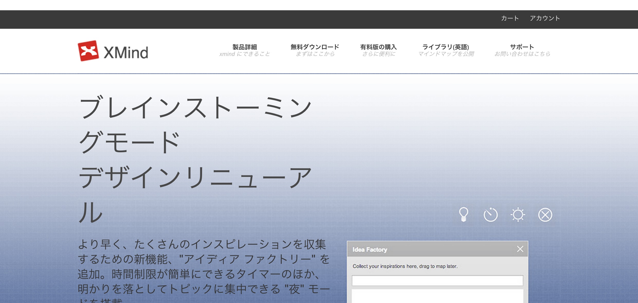Click the sun day-night mode icon
Image resolution: width=638 pixels, height=303 pixels.
[518, 214]
